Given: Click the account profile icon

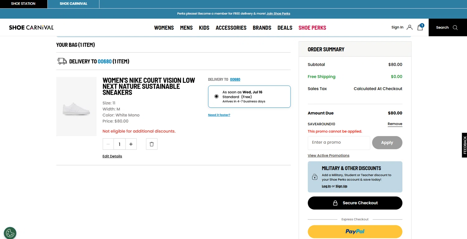Looking at the screenshot, I should [x=409, y=27].
